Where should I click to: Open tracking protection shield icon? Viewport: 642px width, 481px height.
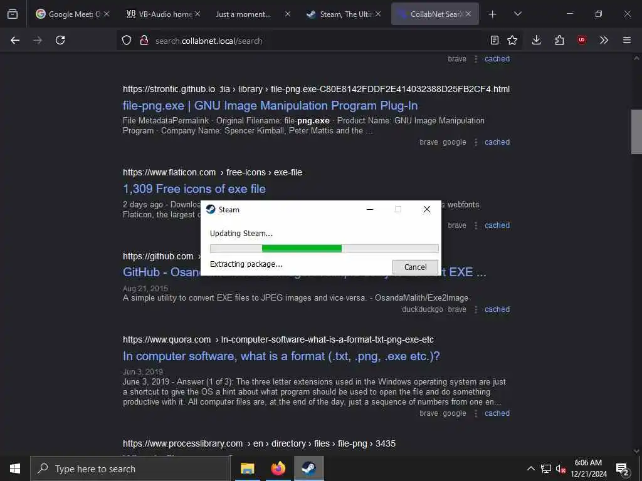pos(127,41)
